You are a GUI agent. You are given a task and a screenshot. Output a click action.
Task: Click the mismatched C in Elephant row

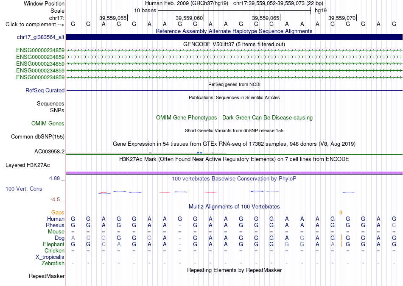pos(104,244)
